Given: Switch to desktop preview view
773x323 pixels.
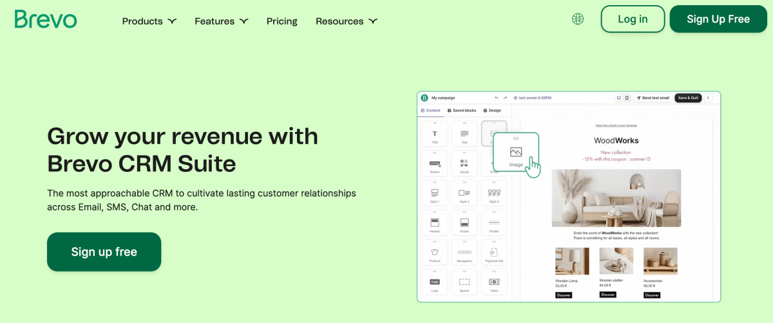Looking at the screenshot, I should pos(618,98).
